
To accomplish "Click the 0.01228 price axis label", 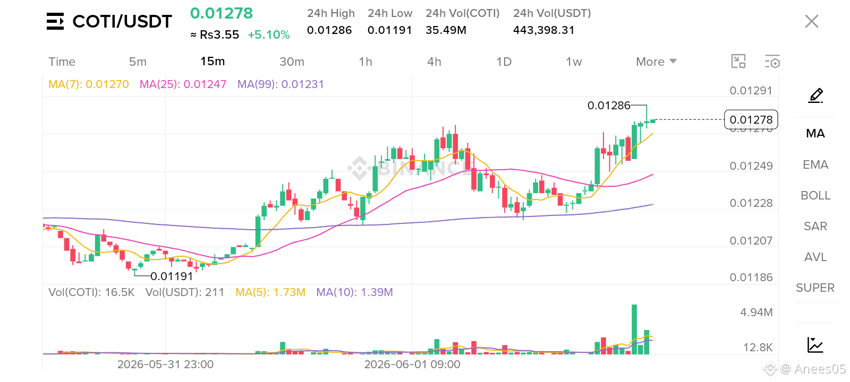I will click(751, 203).
